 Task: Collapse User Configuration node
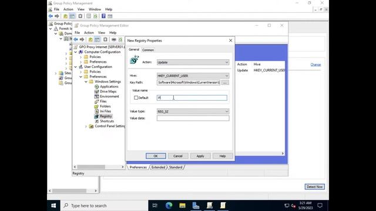point(76,67)
